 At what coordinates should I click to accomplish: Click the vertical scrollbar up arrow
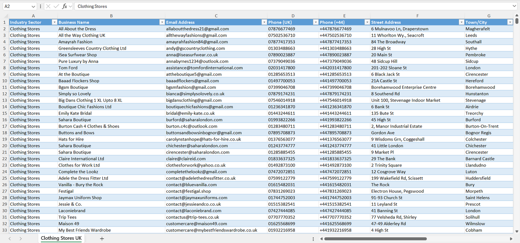[x=517, y=16]
